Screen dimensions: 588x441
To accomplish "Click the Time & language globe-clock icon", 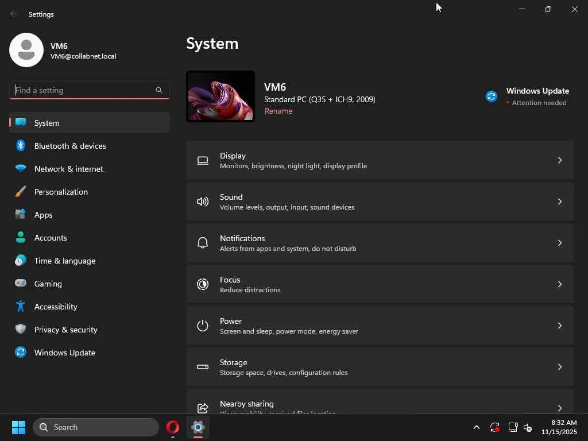I will click(21, 260).
